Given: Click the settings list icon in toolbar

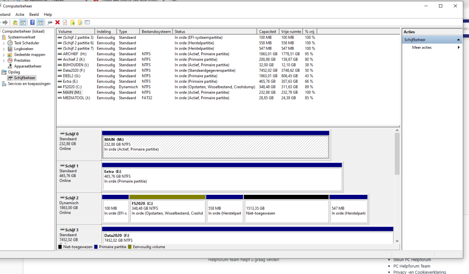Looking at the screenshot, I should click(87, 22).
